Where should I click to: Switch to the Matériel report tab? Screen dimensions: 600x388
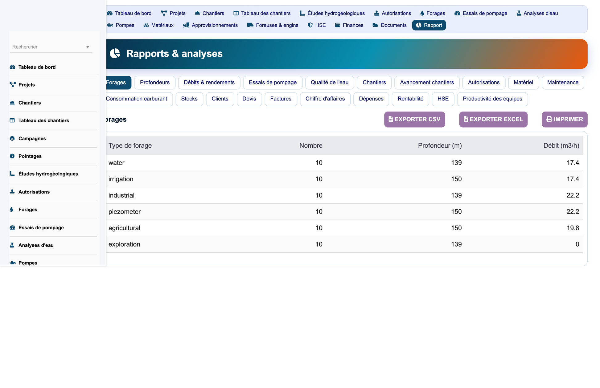click(x=523, y=83)
